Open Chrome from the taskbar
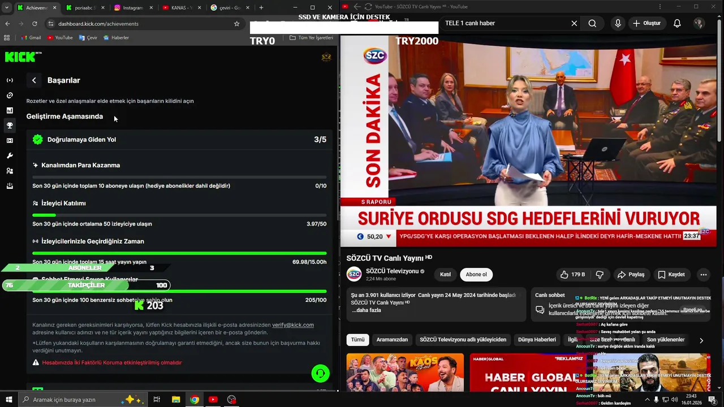The image size is (724, 407). [195, 400]
